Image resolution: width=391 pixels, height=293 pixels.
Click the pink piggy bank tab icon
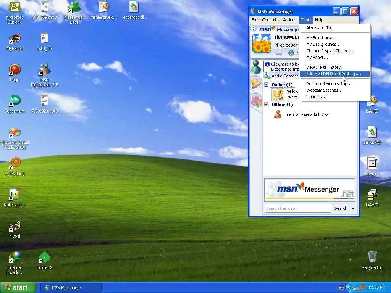click(x=256, y=101)
